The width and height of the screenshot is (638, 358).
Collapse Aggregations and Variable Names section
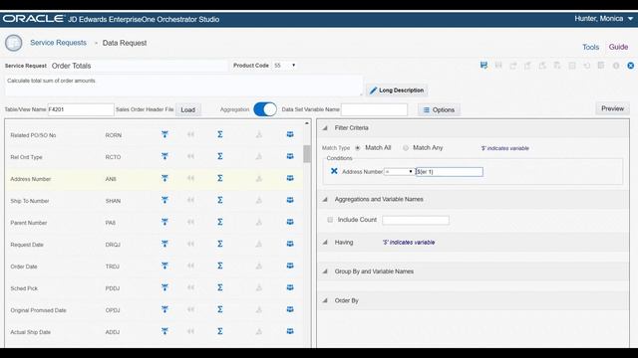click(325, 199)
